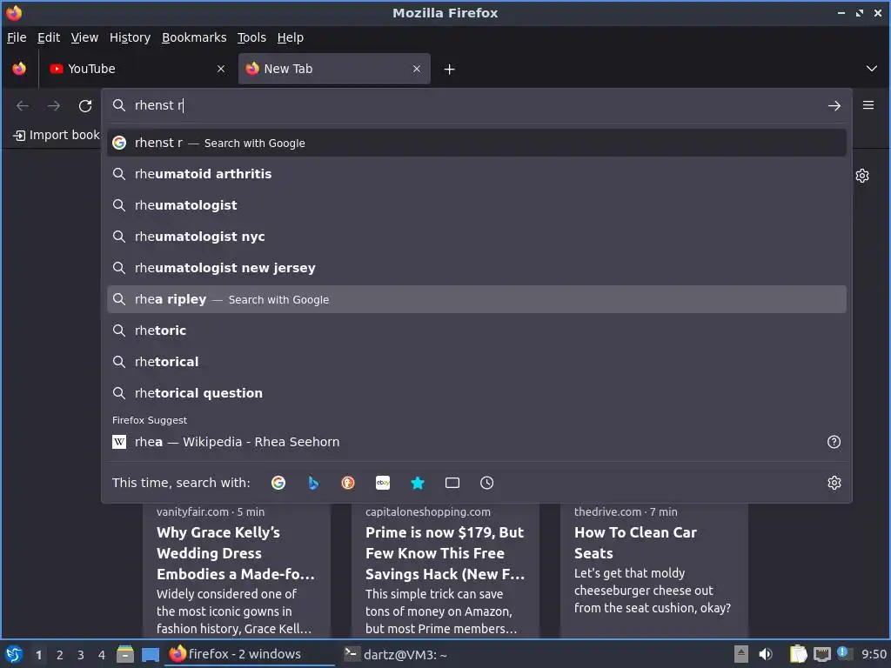
Task: Select "rhenst r — Search with Google" row
Action: (477, 144)
